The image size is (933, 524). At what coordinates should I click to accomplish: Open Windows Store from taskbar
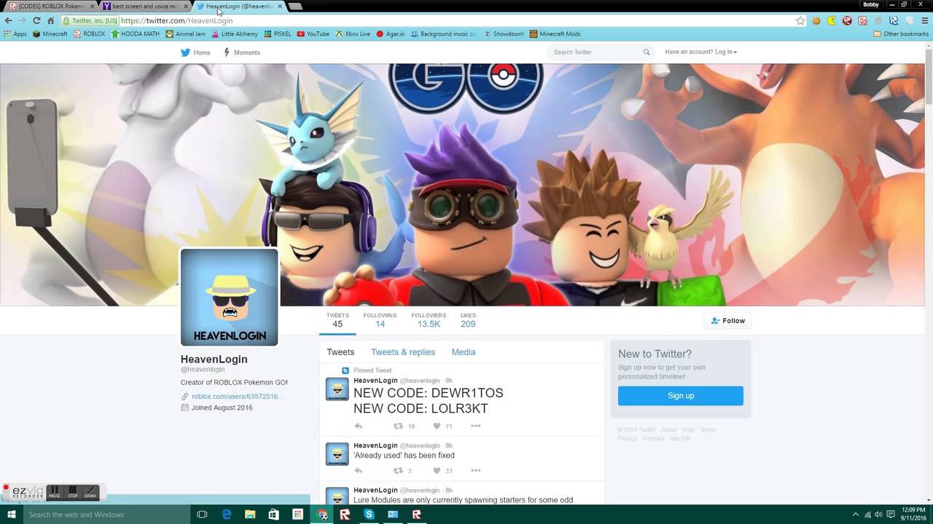tap(274, 515)
